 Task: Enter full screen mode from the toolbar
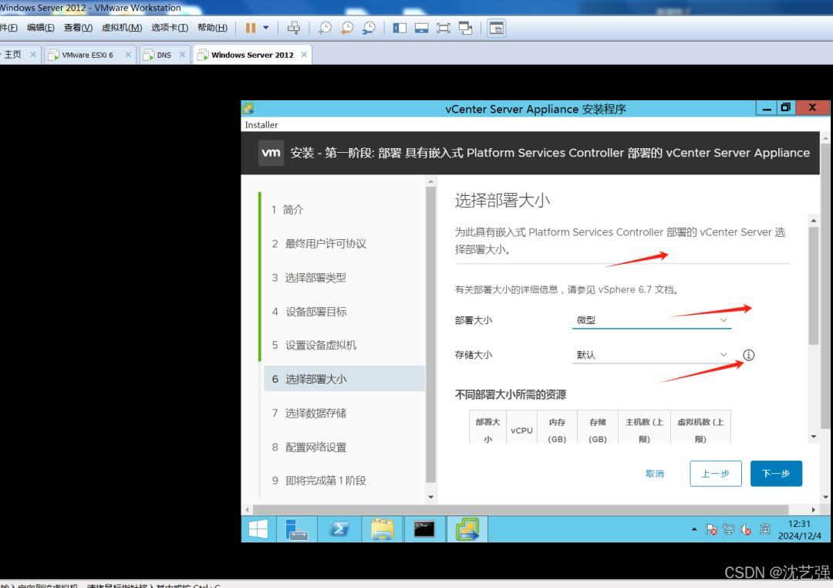pos(443,28)
